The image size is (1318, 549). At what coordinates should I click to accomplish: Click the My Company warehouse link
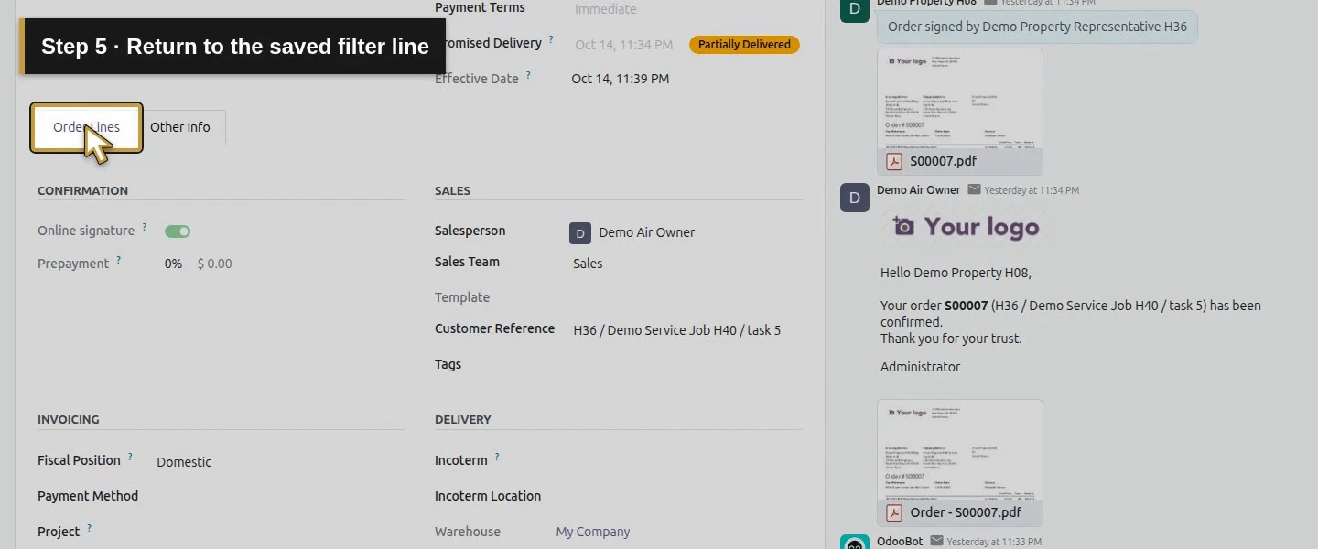[x=593, y=532]
